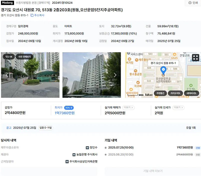Screen dimensions: 201x176
Task: Click the 2025.06.20(10:00) schedule entry
Action: pyautogui.click(x=121, y=155)
